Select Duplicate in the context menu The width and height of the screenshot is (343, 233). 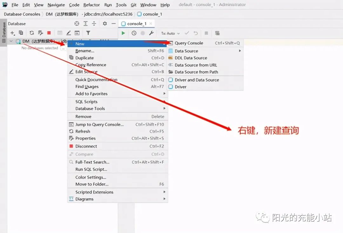tap(118, 58)
